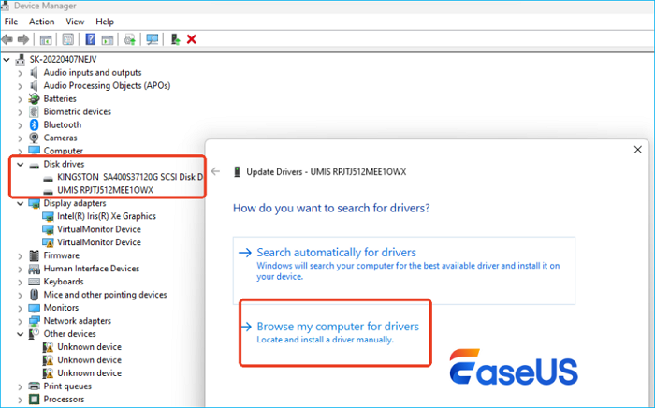
Task: Click the Cameras category icon in the tree
Action: [35, 138]
